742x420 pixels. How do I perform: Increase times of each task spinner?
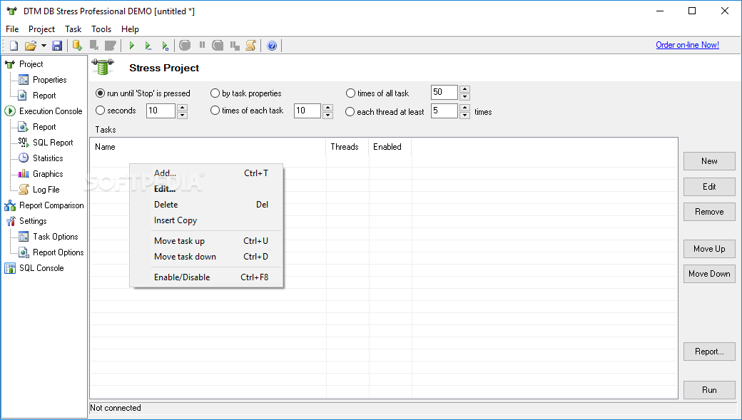coord(327,108)
